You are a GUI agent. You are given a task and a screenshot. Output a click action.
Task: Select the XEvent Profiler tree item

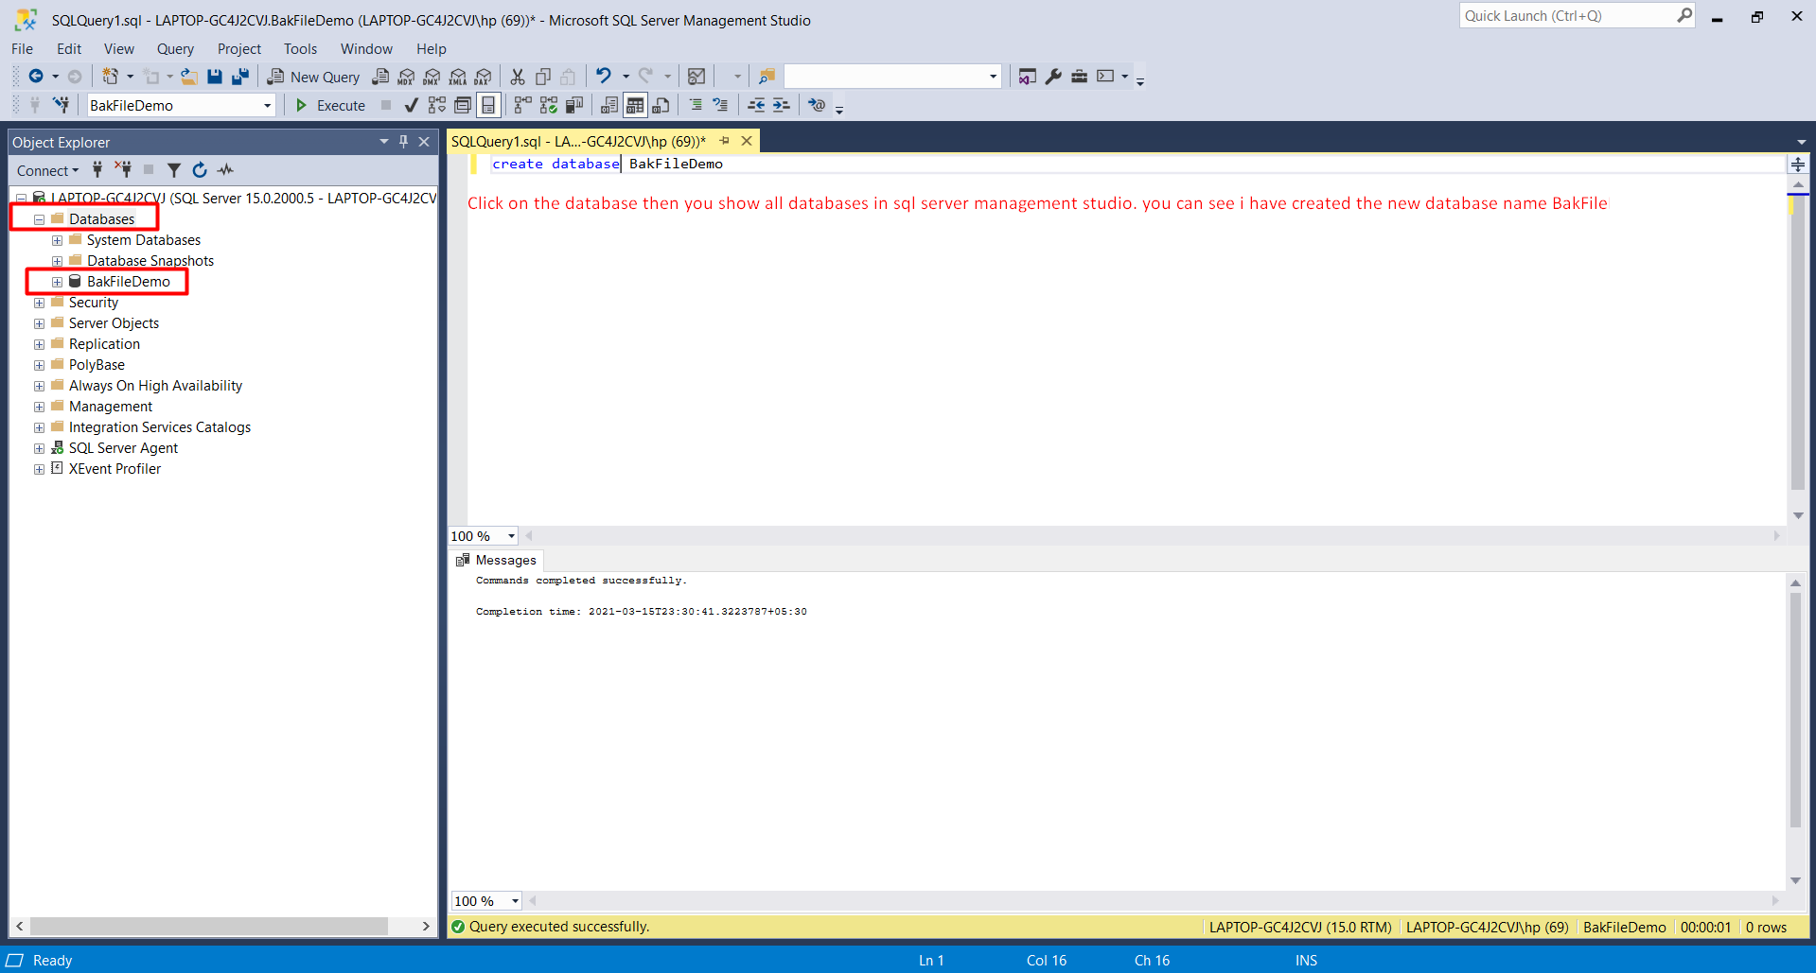click(x=115, y=469)
